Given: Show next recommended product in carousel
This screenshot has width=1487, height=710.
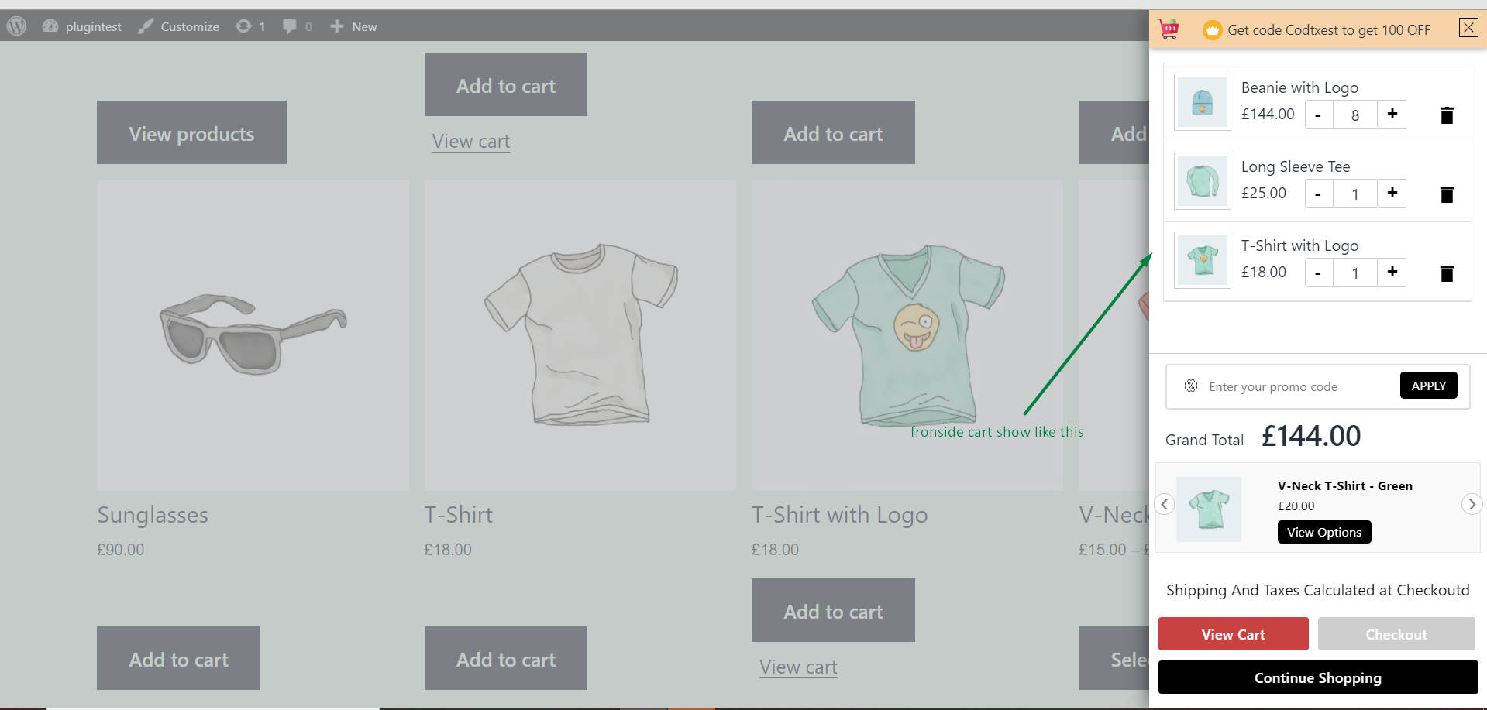Looking at the screenshot, I should 1472,504.
